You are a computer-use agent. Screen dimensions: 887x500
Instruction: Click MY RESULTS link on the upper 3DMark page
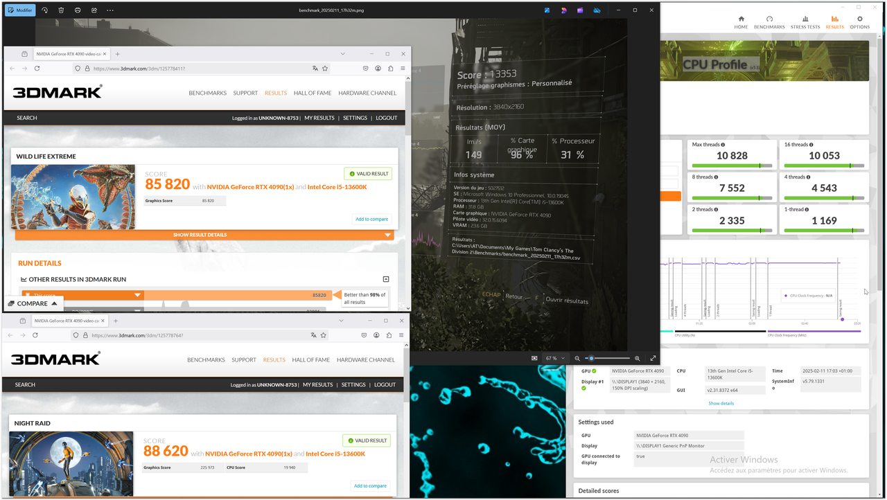tap(319, 118)
